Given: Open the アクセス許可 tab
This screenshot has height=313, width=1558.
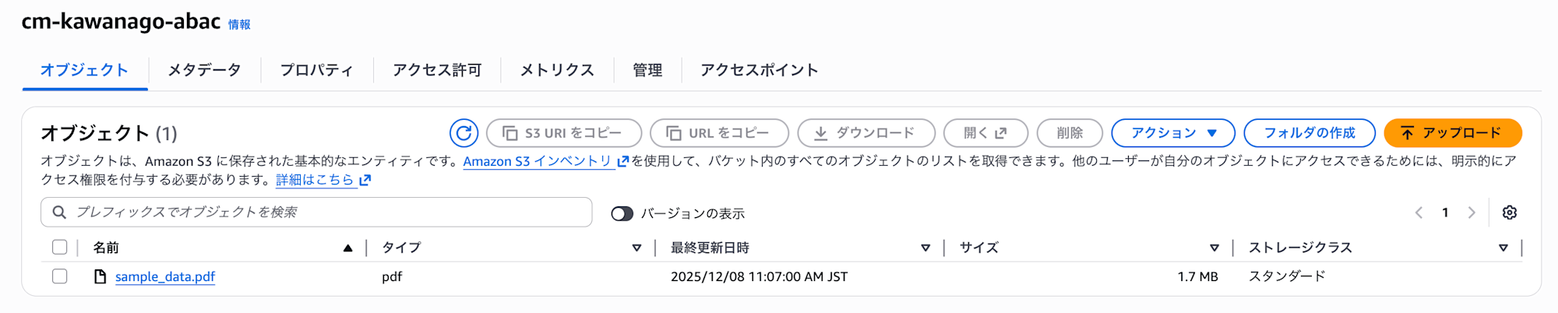Looking at the screenshot, I should [x=437, y=70].
